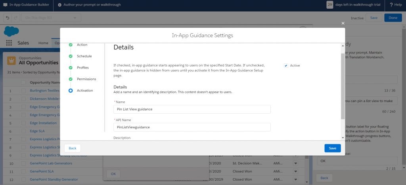Open the App Launcher grid icon
This screenshot has width=406, height=185.
(9, 43)
